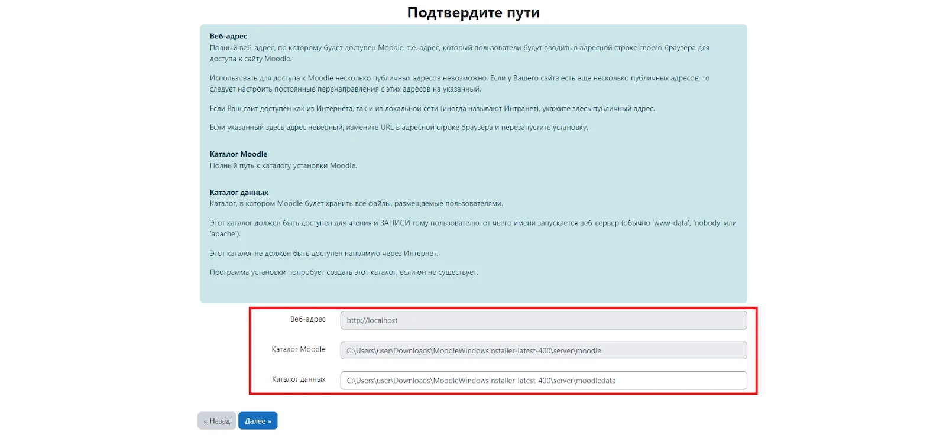The image size is (946, 435).
Task: Click the Каталог данных label beside its field
Action: click(x=299, y=379)
